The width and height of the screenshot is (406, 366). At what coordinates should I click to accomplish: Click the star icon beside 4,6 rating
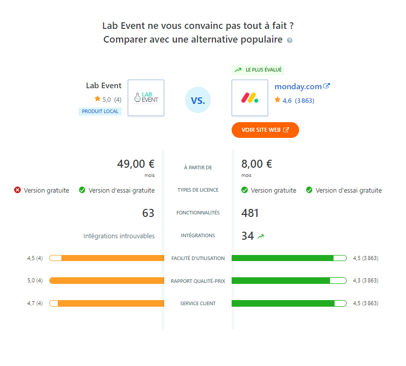point(278,100)
